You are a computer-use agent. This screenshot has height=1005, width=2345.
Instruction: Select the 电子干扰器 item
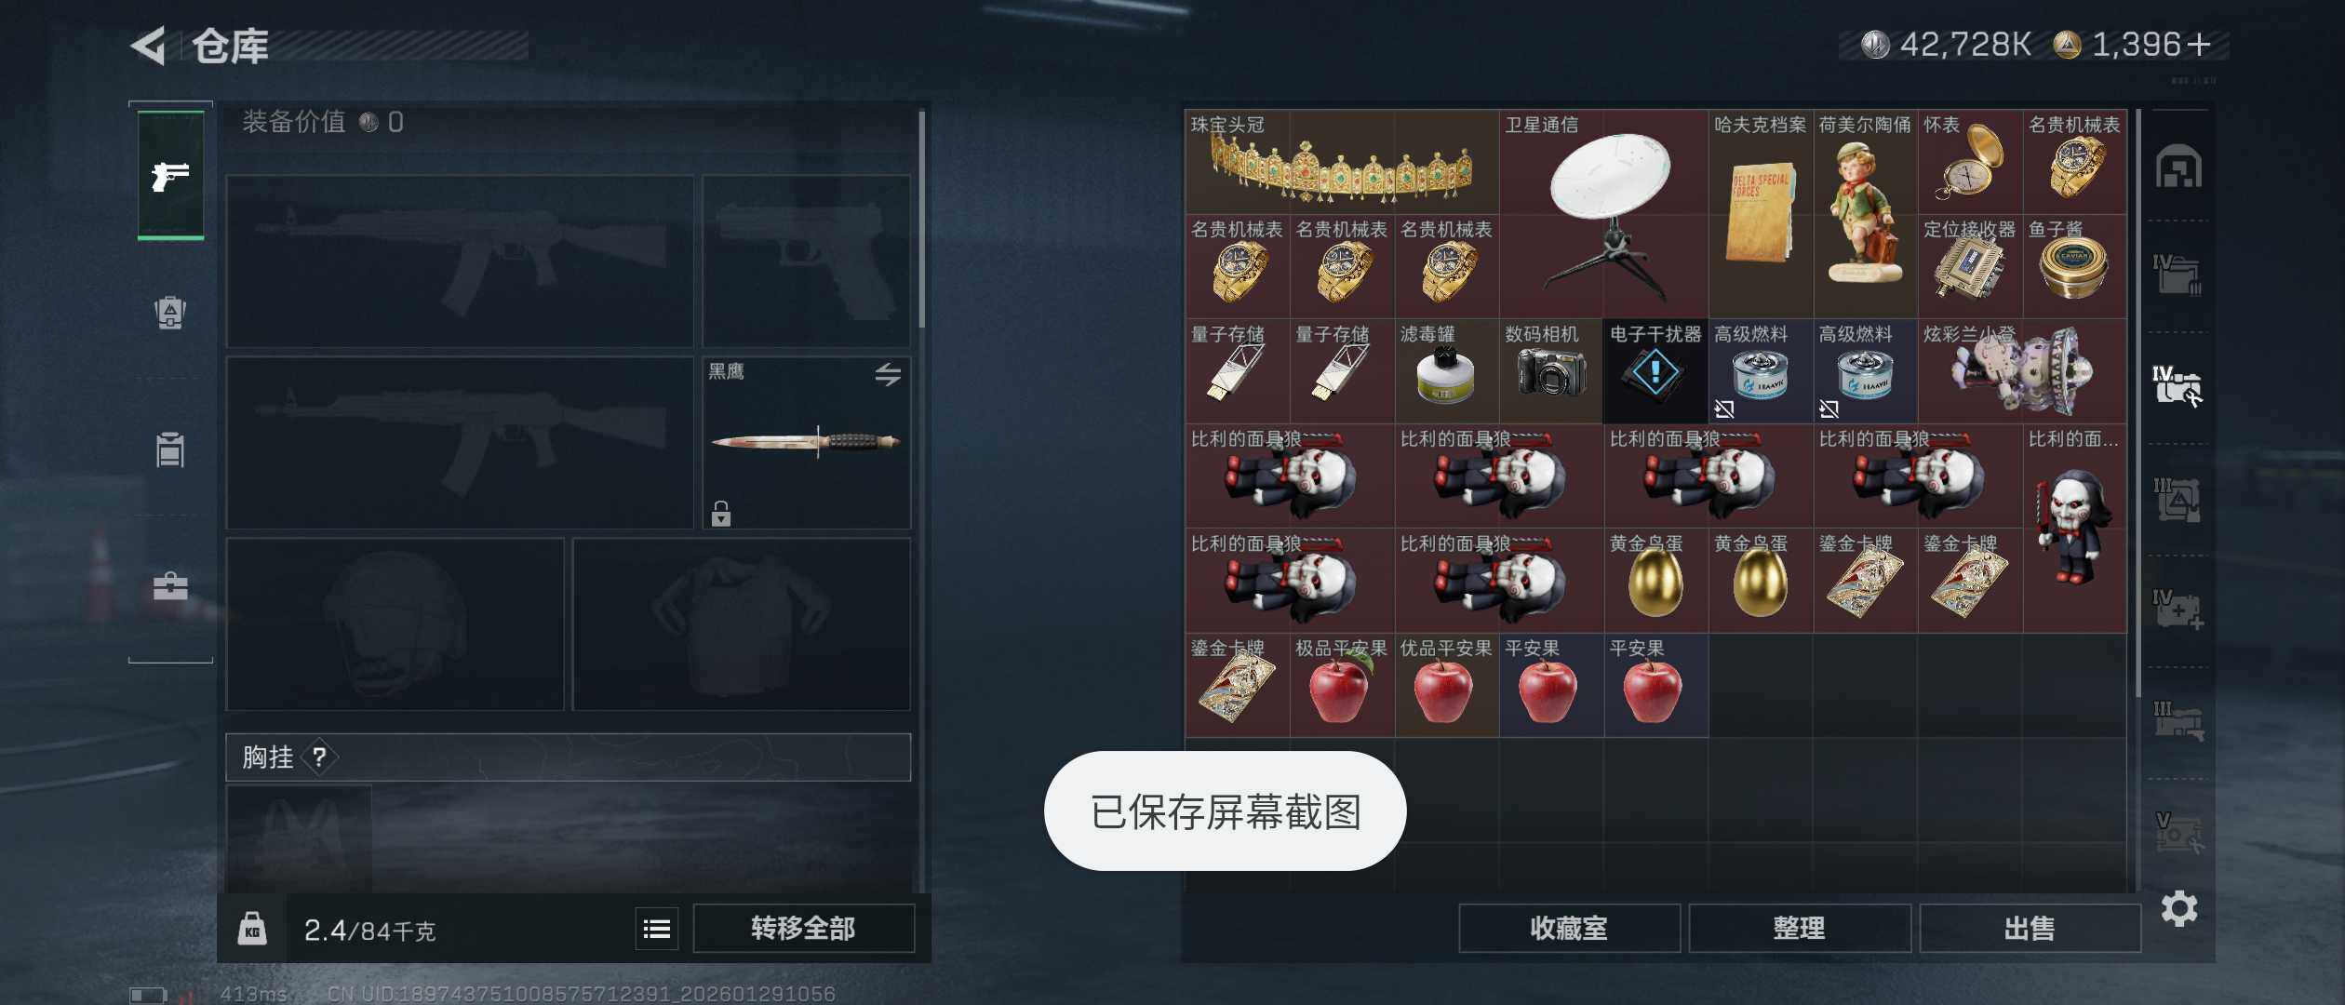click(1655, 370)
